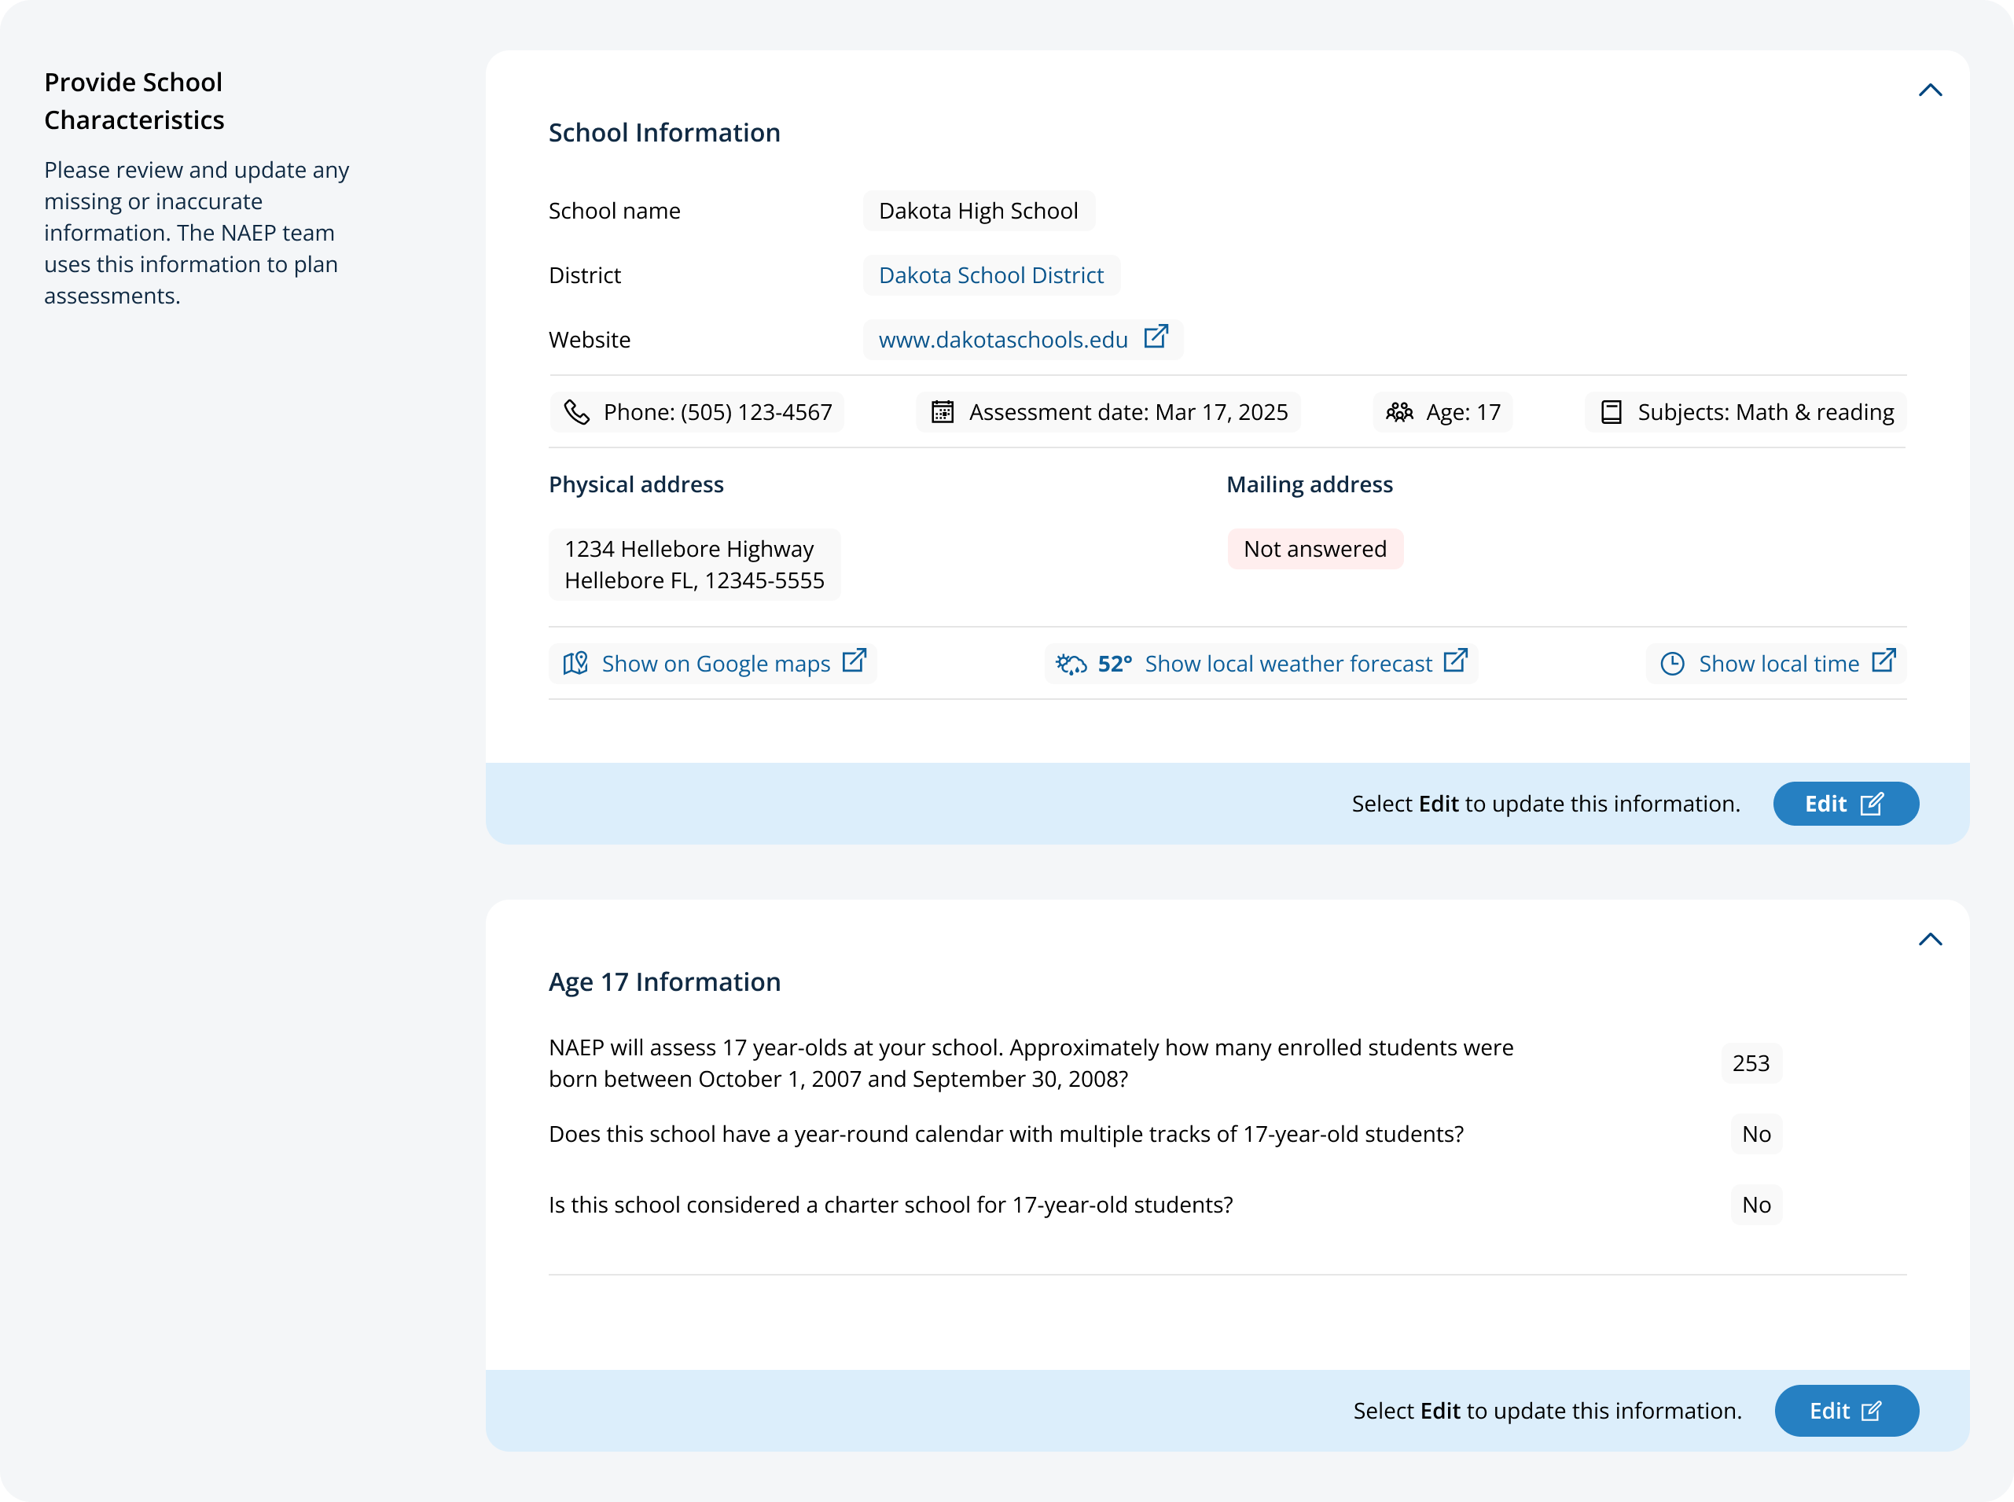Collapse the School Information section
The height and width of the screenshot is (1502, 2014).
1931,90
